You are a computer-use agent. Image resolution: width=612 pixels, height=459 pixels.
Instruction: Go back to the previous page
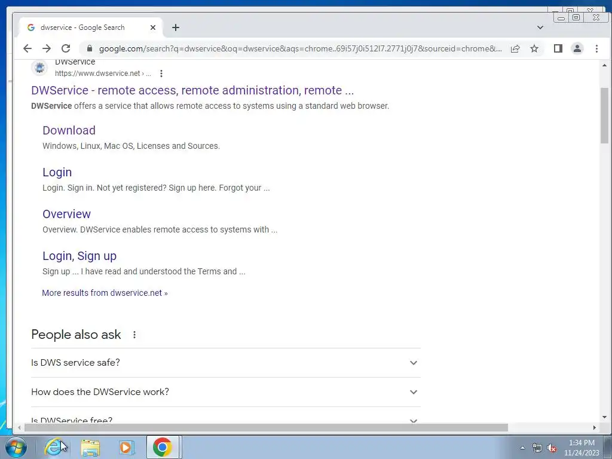pos(27,48)
